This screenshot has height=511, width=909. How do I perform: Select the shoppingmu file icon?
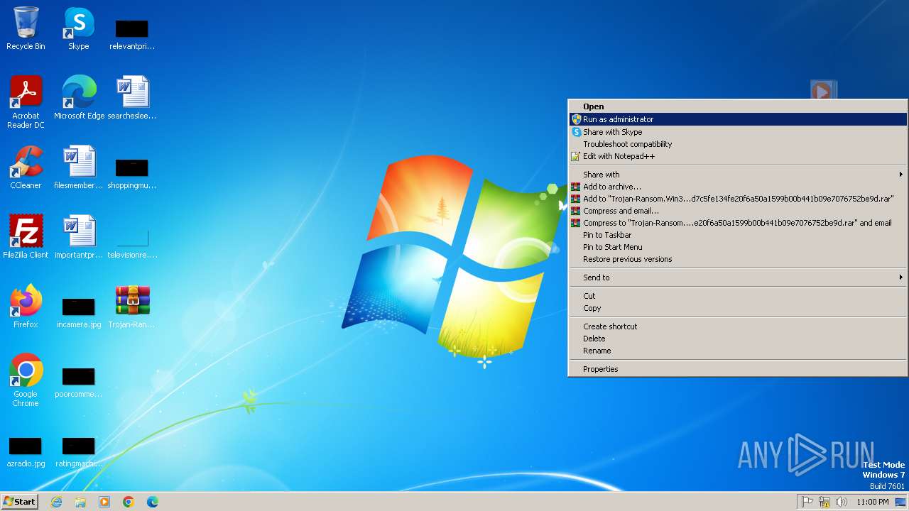click(132, 172)
